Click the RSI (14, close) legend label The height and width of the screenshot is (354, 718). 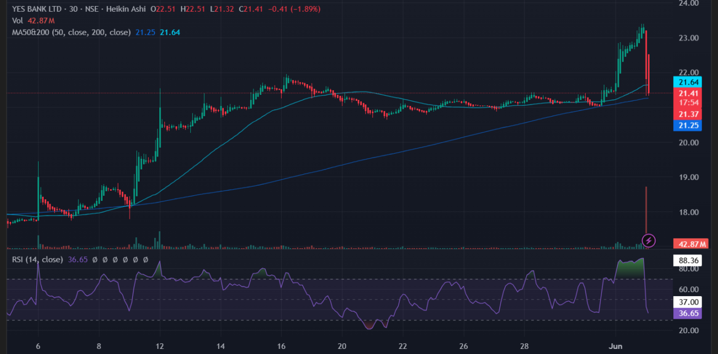tap(37, 260)
